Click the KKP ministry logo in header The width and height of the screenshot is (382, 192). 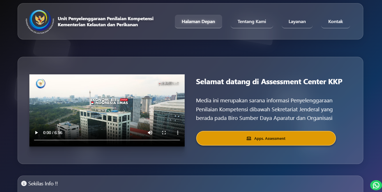point(40,22)
